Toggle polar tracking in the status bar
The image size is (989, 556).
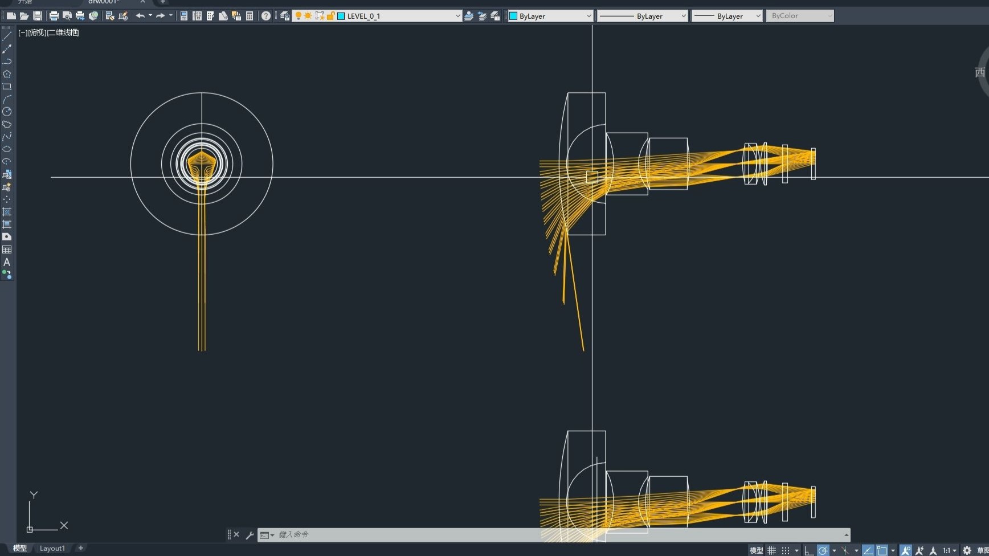pos(823,550)
